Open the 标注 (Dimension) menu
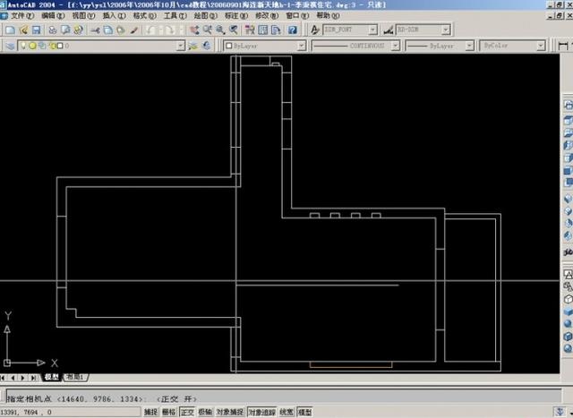 point(236,16)
